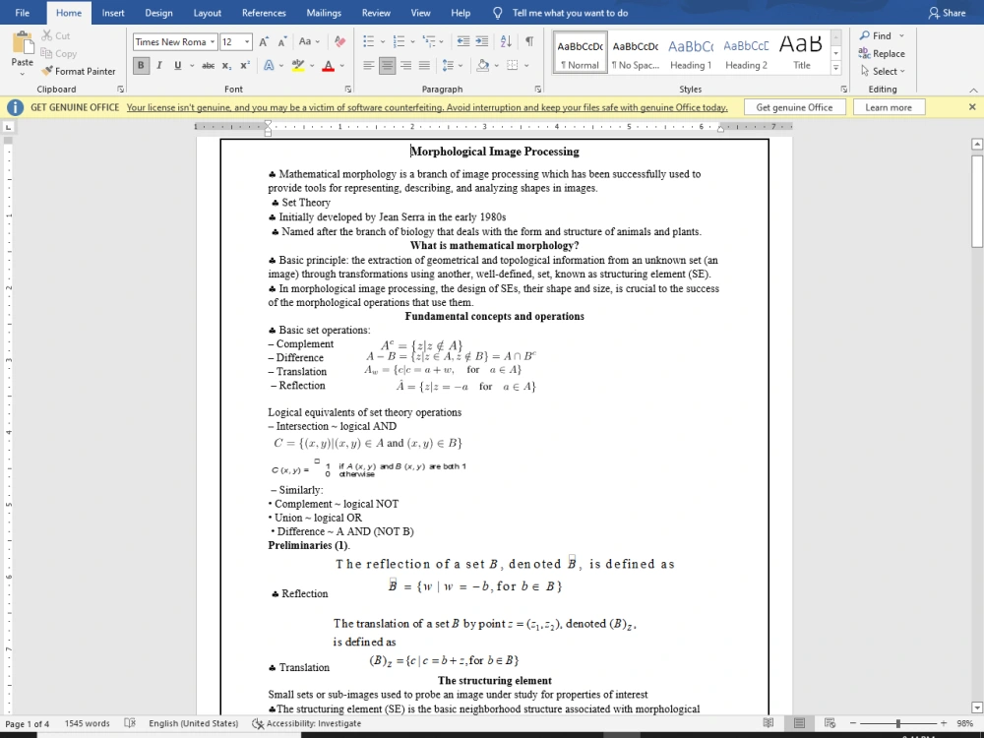Apply the Heading 1 style

[691, 53]
